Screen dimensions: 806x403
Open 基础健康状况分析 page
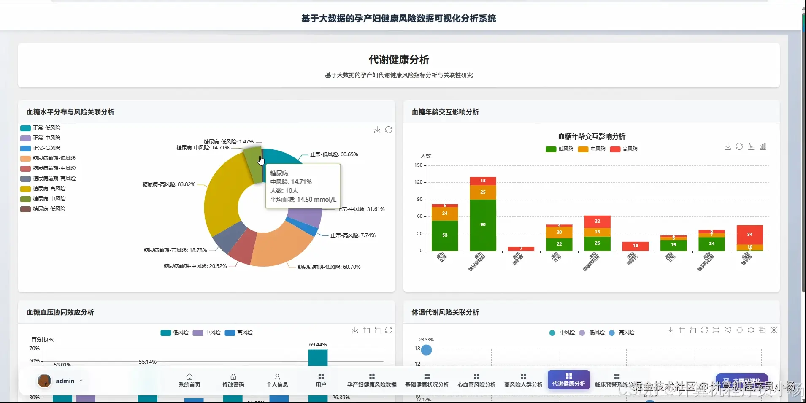point(427,380)
